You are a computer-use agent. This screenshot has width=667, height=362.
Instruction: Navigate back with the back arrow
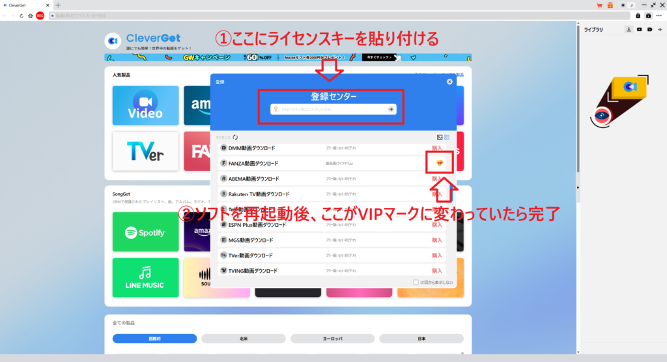pyautogui.click(x=5, y=16)
